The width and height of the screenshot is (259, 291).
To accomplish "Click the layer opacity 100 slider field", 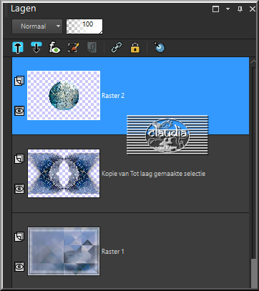I will (x=84, y=26).
